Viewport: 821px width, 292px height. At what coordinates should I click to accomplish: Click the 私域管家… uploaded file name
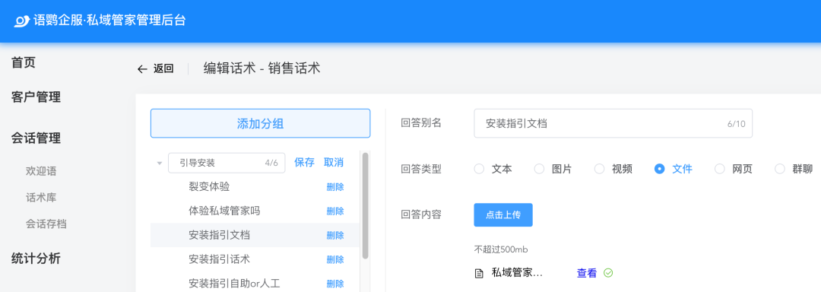tap(518, 273)
